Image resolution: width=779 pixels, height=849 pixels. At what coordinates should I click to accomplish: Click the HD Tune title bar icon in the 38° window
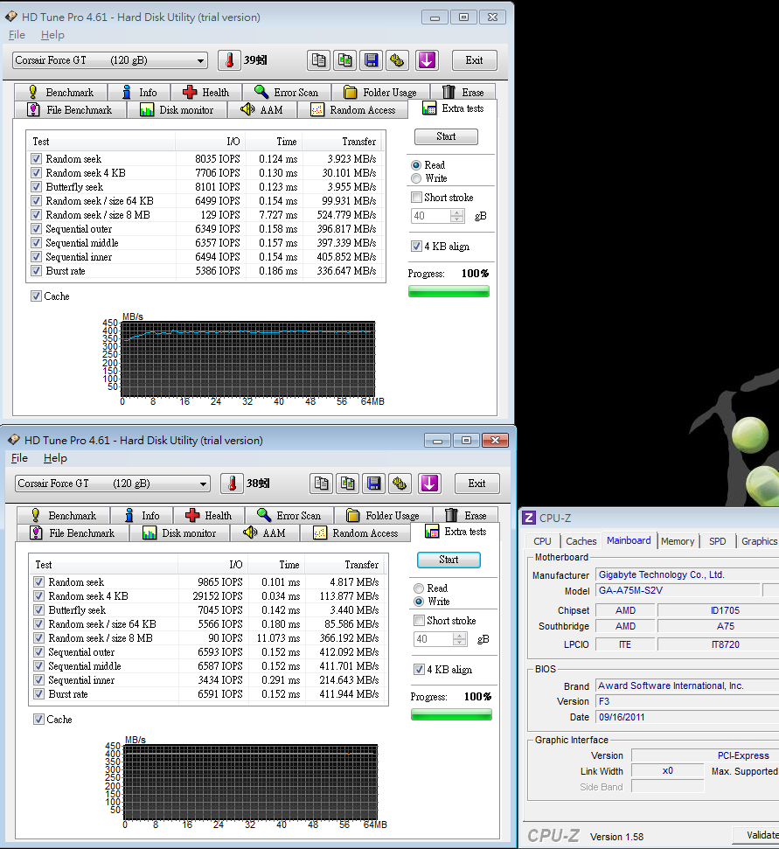click(14, 440)
